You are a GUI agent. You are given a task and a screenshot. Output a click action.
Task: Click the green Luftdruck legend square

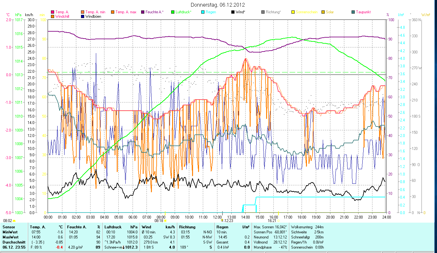click(x=173, y=12)
